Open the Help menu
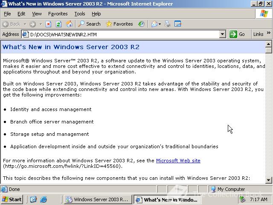 pos(96,14)
